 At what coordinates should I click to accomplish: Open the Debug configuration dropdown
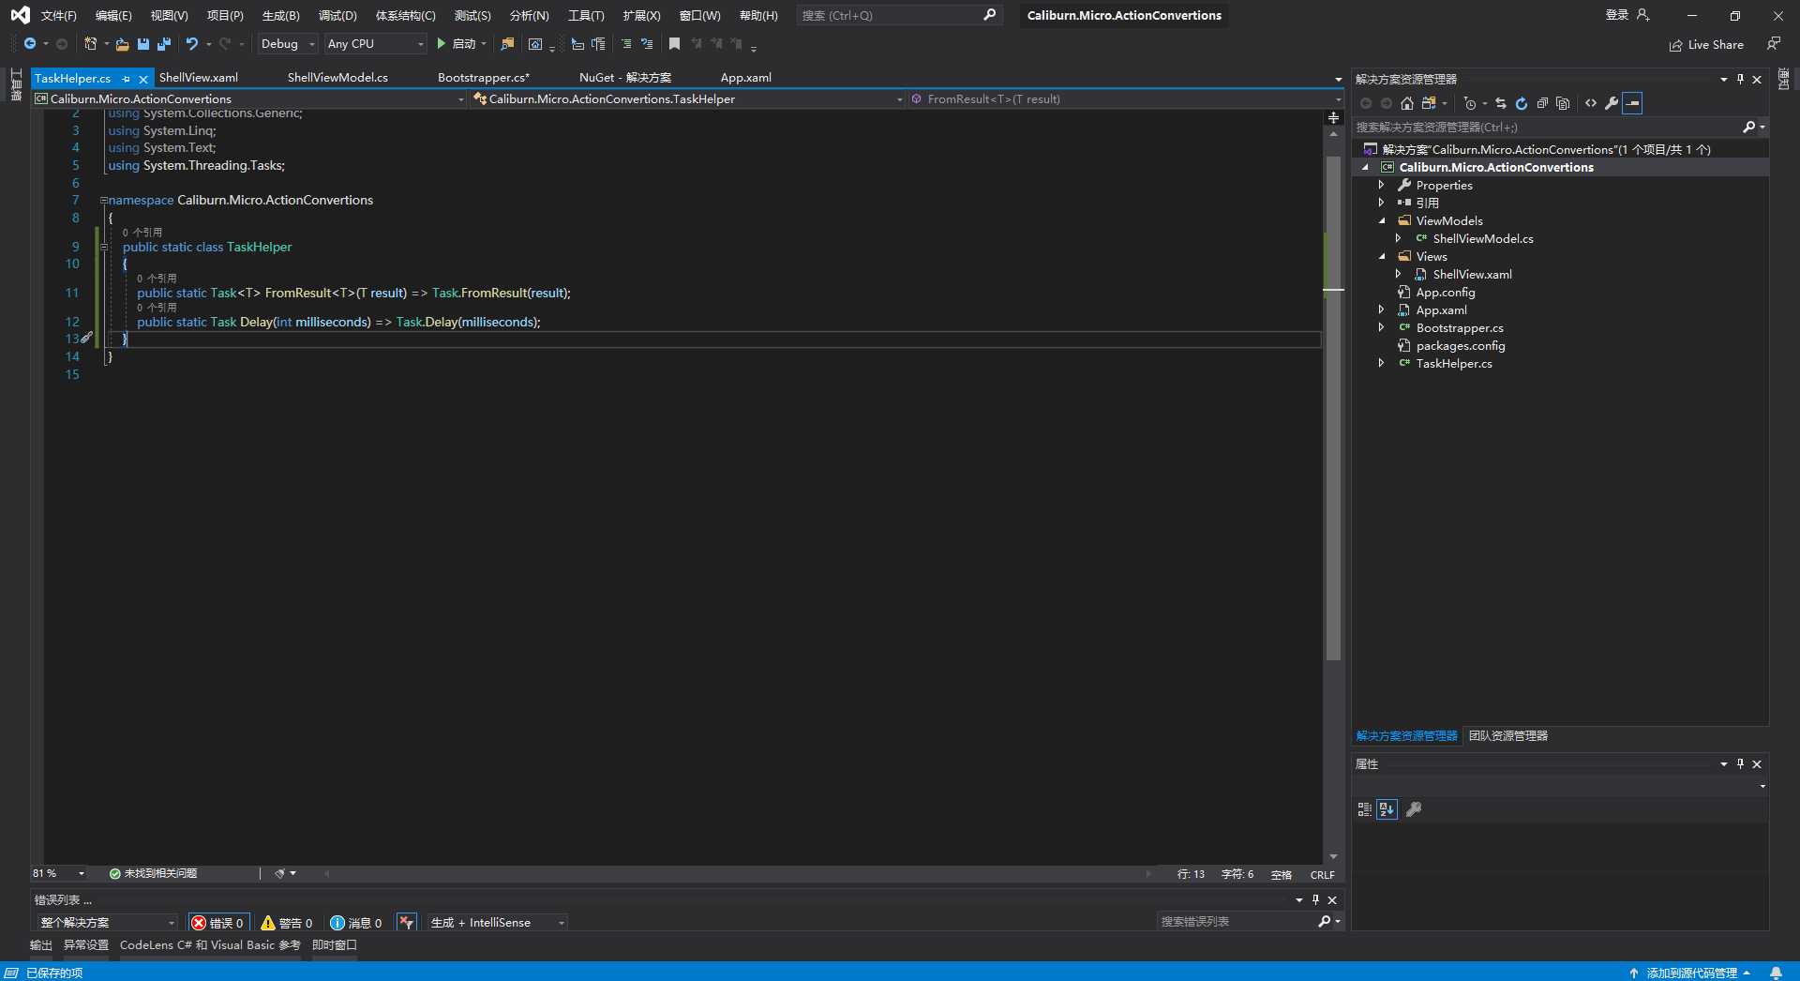(287, 44)
